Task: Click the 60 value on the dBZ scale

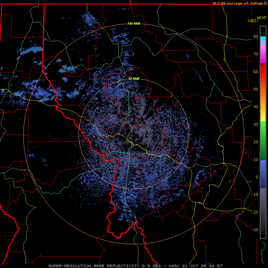Action: point(256,71)
